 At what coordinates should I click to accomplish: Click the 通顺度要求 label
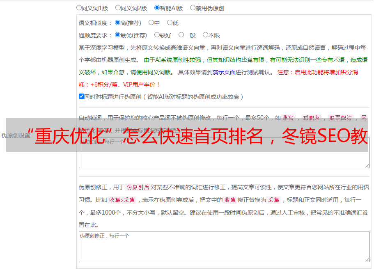point(95,35)
